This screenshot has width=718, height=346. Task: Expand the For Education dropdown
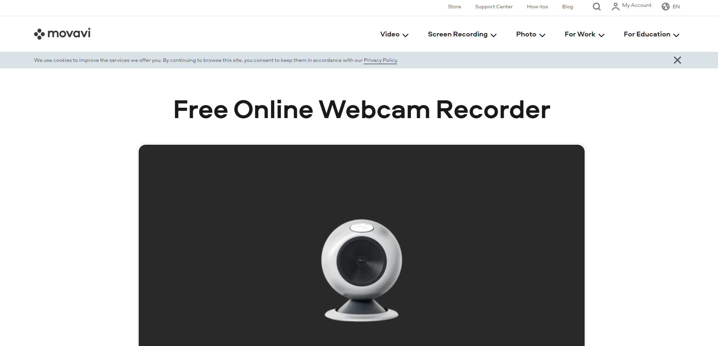point(651,34)
